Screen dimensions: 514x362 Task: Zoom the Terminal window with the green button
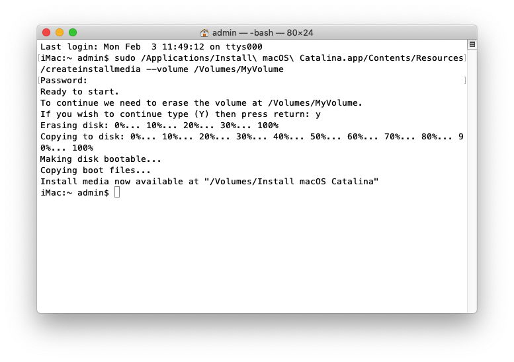pyautogui.click(x=73, y=32)
